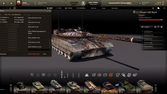Select the canister consumable icon

click(135, 75)
